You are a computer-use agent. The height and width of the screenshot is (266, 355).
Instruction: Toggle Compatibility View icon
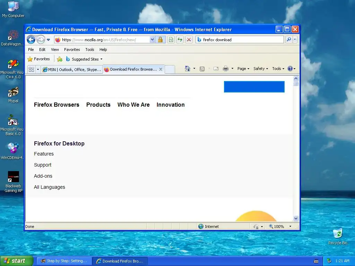click(171, 40)
